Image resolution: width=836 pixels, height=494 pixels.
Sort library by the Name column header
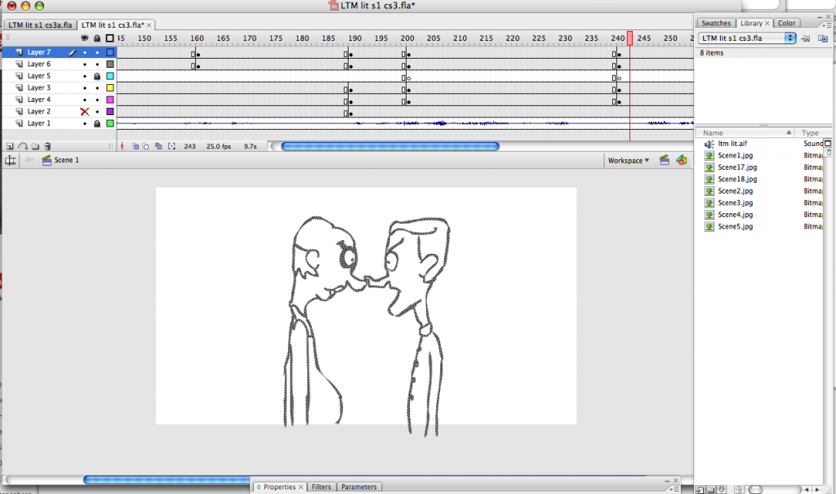741,132
